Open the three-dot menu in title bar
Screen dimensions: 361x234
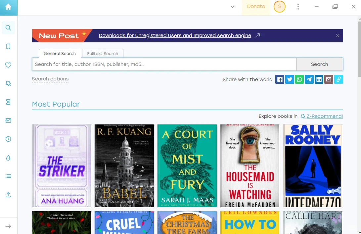pos(298,7)
